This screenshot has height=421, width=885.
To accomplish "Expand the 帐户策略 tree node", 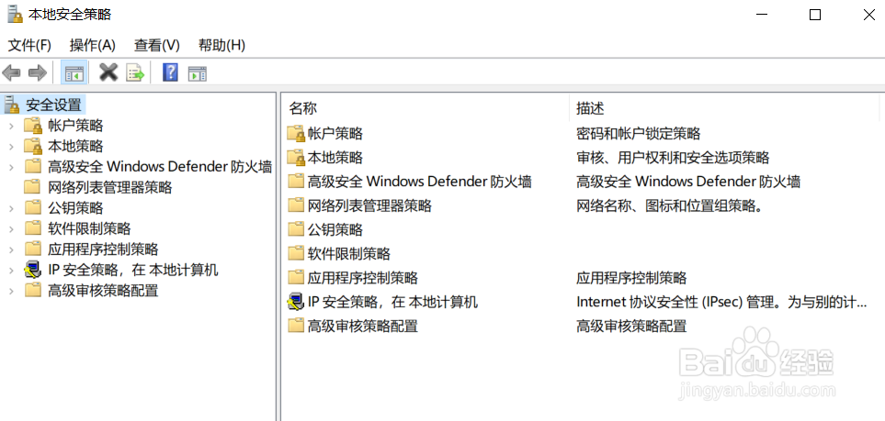I will click(11, 126).
